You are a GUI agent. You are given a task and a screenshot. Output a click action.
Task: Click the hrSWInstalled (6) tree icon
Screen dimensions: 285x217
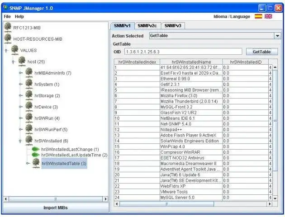coord(29,140)
